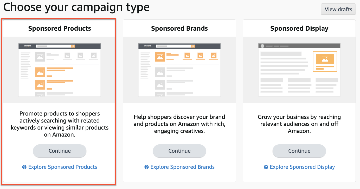Open the Explore Sponsored Brands link
360x189 pixels.
(182, 167)
